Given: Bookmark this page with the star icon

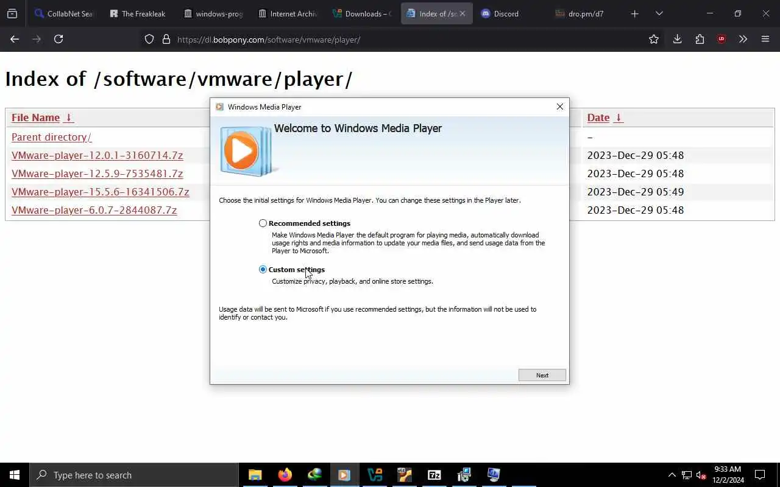Looking at the screenshot, I should point(654,39).
